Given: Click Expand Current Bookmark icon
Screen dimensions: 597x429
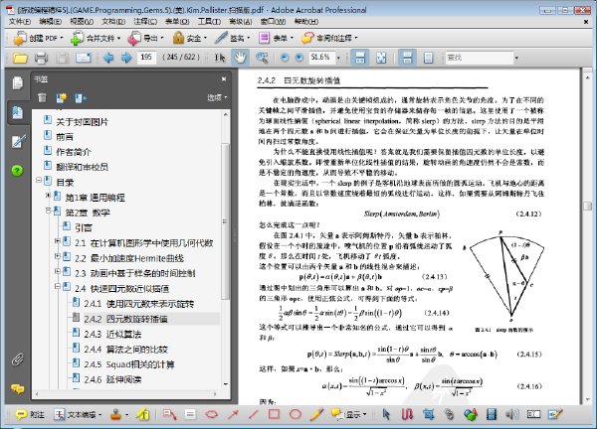Looking at the screenshot, I should (x=80, y=98).
